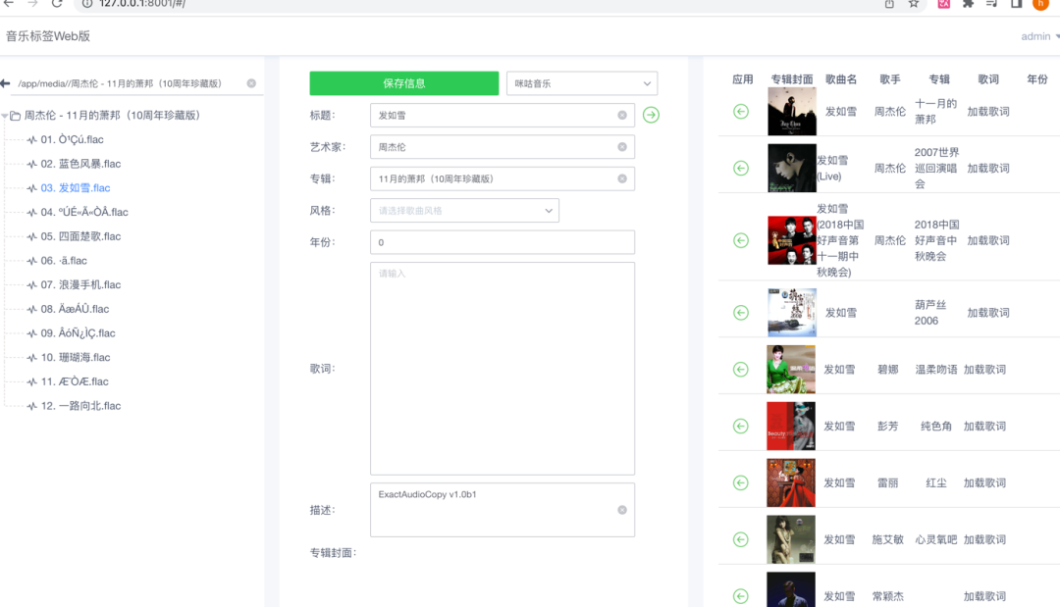Load lyrics for the 碧娜 result

(x=984, y=370)
